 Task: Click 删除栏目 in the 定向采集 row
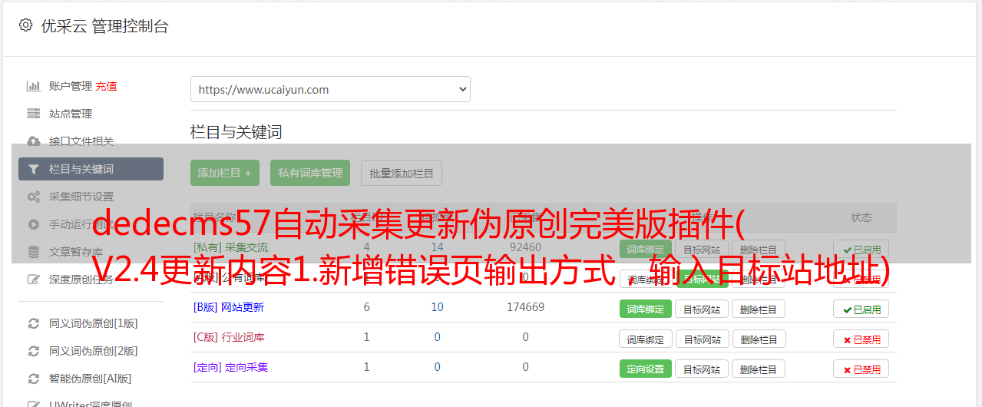tap(759, 369)
